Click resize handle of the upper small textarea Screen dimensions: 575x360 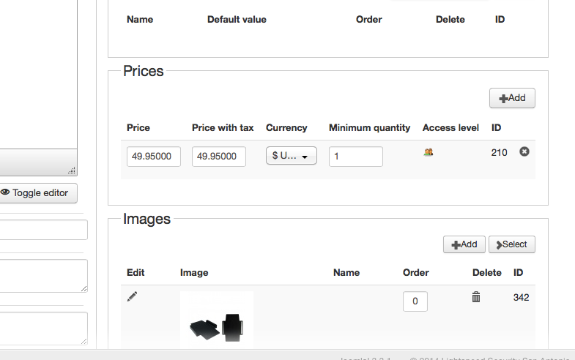point(84,288)
